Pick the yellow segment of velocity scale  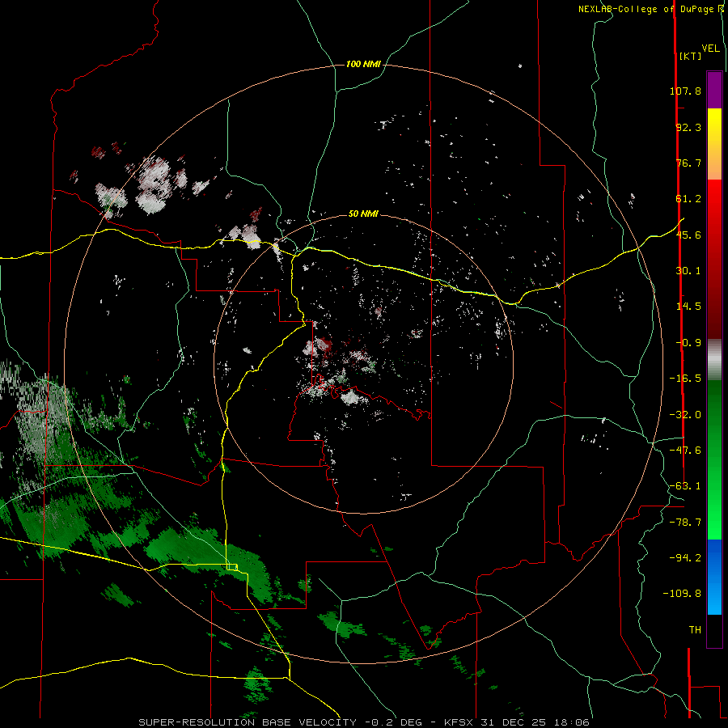[x=714, y=144]
